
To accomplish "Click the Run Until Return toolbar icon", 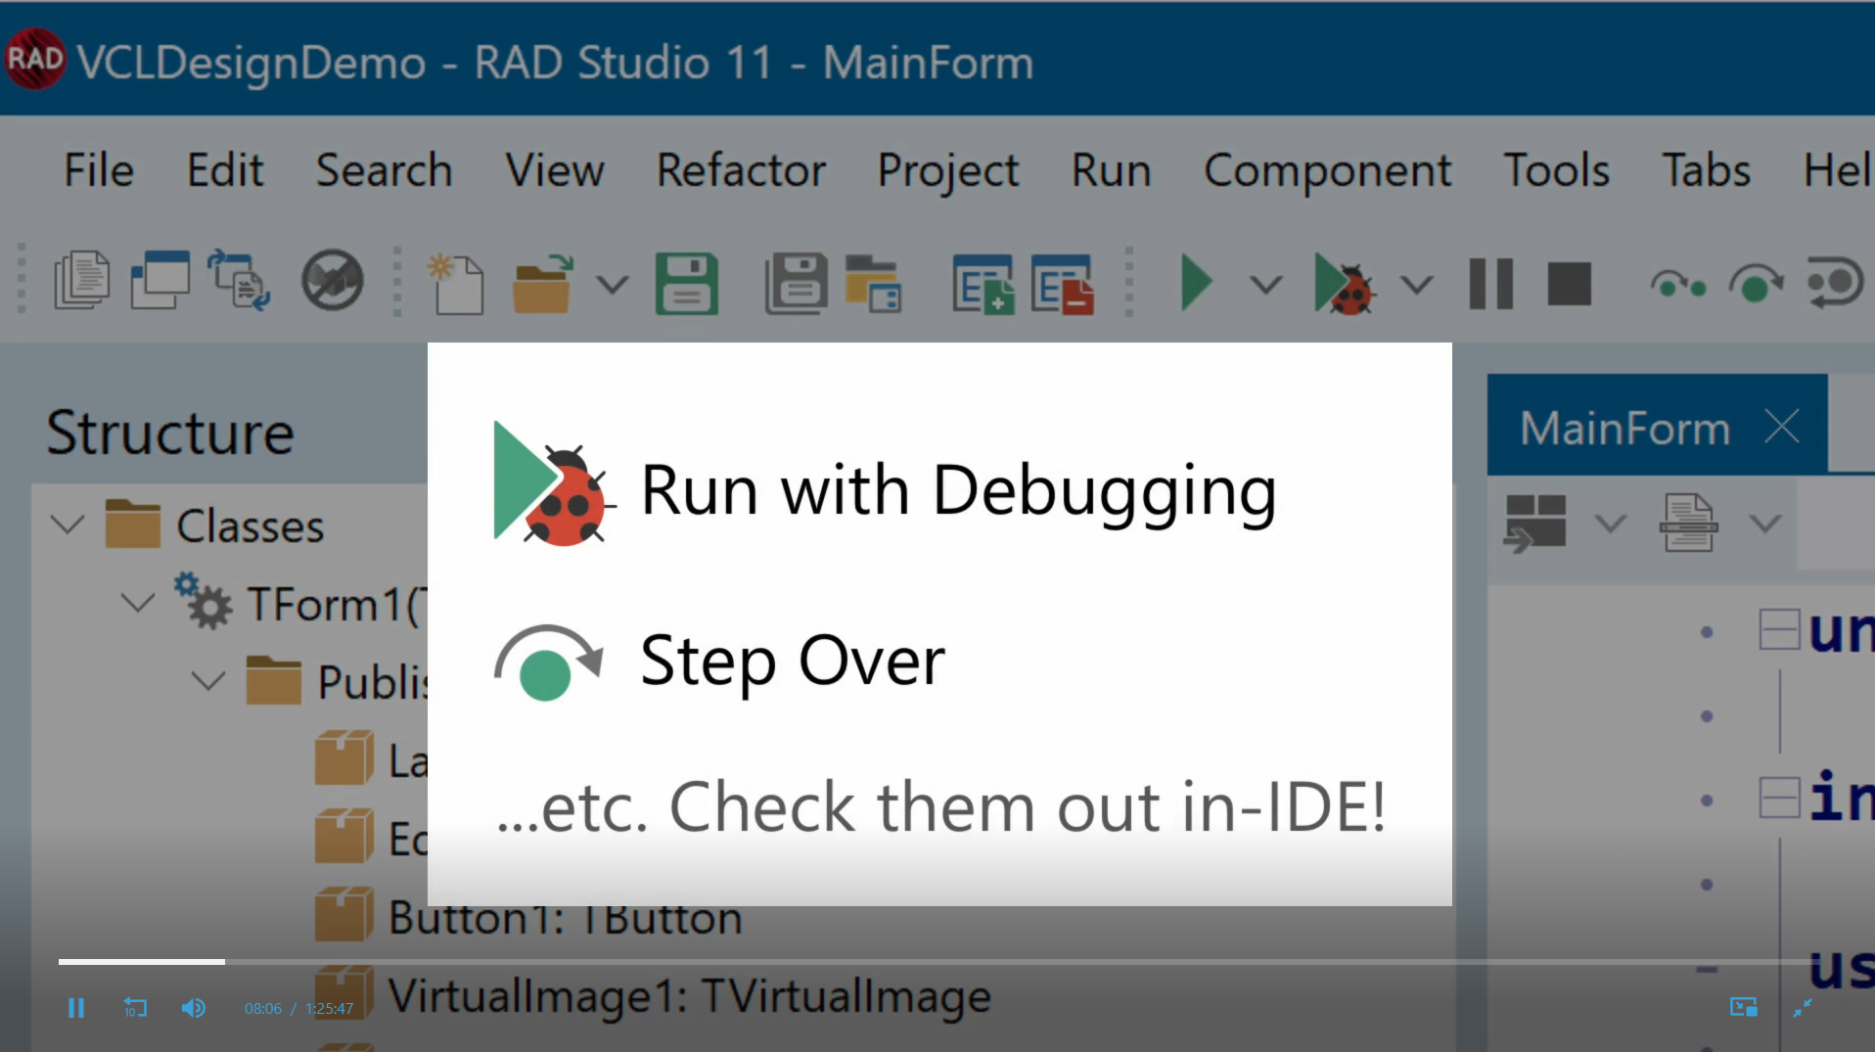I will click(1835, 284).
